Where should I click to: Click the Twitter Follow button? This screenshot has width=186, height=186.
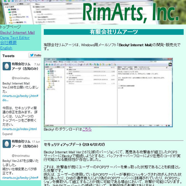click(x=35, y=55)
